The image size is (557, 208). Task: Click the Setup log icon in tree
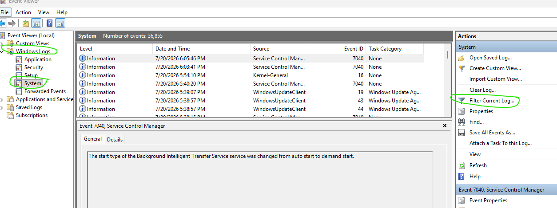pyautogui.click(x=19, y=75)
